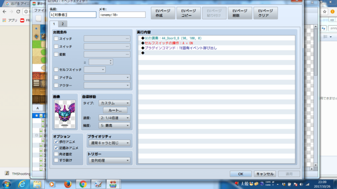Switch to RPG Maker MV taskbar icon
The height and width of the screenshot is (189, 337).
[113, 184]
